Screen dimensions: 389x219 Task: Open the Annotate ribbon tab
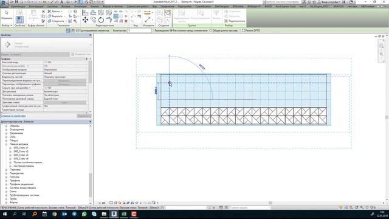[x=81, y=7]
